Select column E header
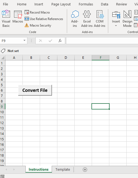 click(x=83, y=58)
